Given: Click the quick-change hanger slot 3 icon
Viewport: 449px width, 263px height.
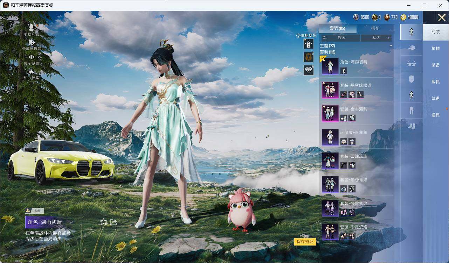Looking at the screenshot, I should coord(309,44).
